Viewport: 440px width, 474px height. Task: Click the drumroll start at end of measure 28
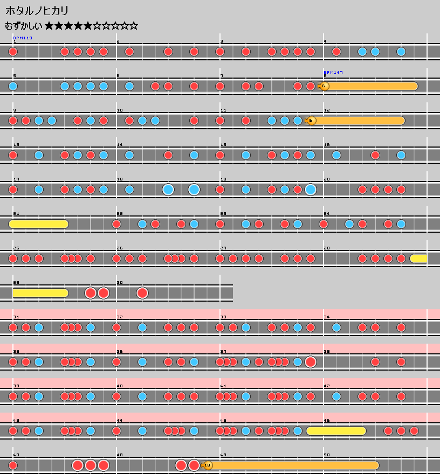(x=418, y=259)
